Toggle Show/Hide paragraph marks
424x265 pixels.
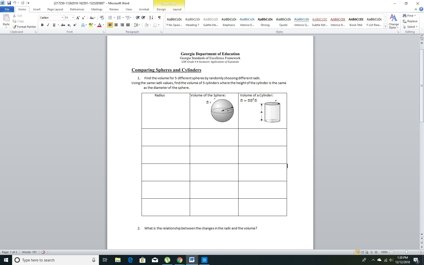(159, 18)
